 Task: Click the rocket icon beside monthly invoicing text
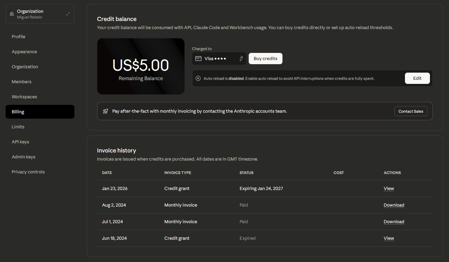tap(105, 111)
